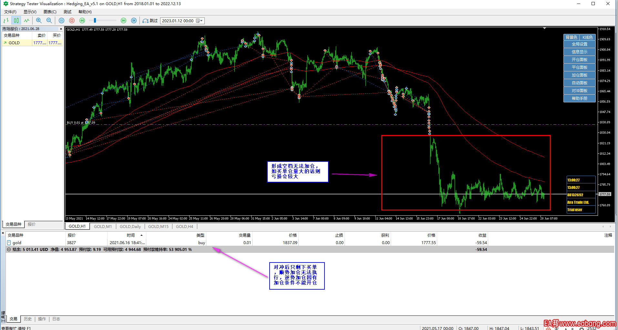Click the 卖价 column header
The image size is (618, 330).
click(40, 36)
